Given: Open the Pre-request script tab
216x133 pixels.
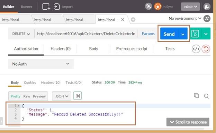Looking at the screenshot, I should 132,49.
